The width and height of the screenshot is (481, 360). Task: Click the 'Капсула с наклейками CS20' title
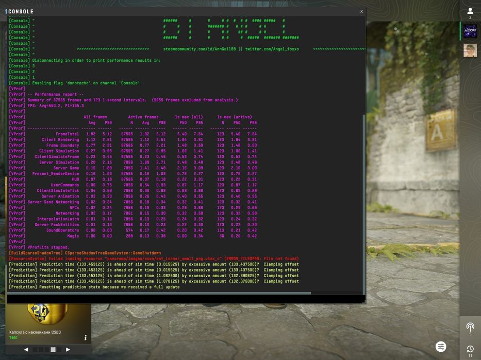(x=35, y=332)
